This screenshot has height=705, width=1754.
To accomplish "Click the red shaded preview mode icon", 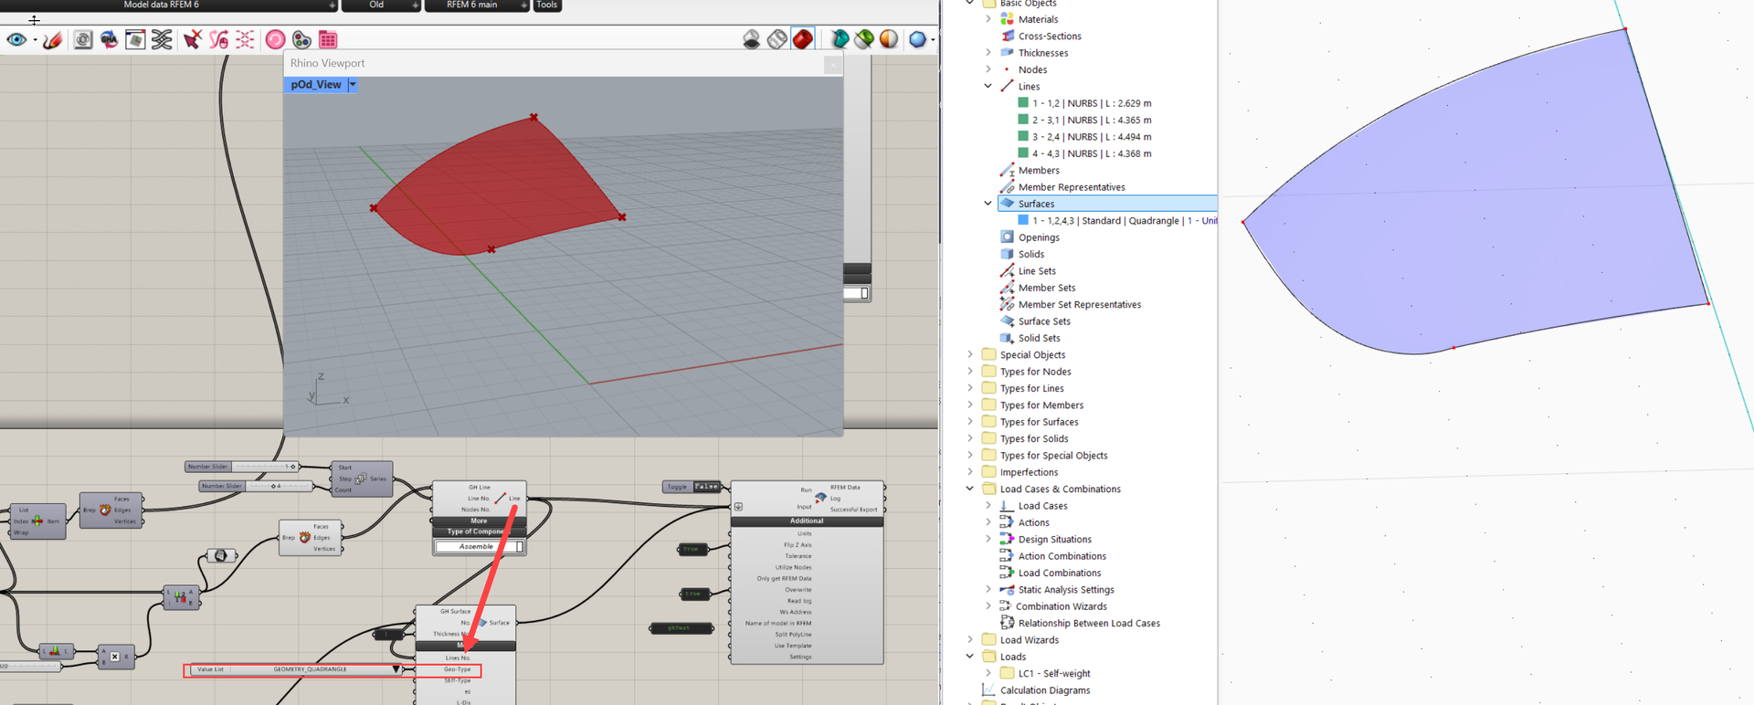I will point(803,39).
